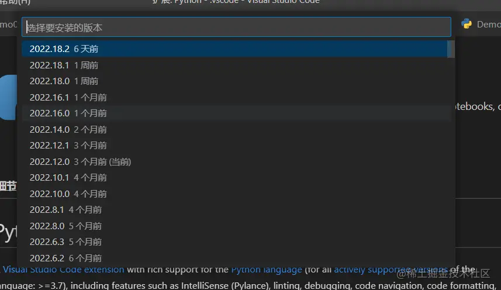Select version 2022.10.1 entry
501x290 pixels.
234,178
